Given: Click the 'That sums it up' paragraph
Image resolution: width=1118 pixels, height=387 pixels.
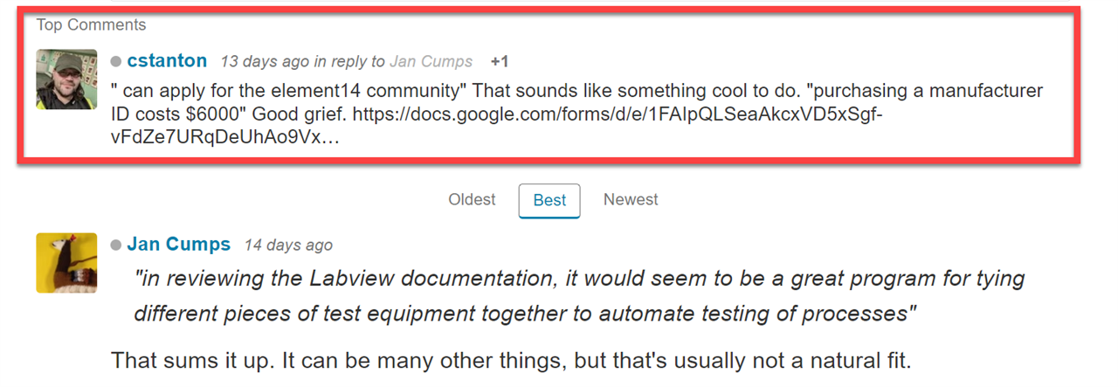Looking at the screenshot, I should 511,360.
